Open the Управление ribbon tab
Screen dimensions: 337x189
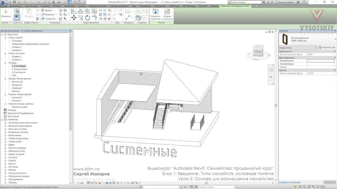coord(145,6)
